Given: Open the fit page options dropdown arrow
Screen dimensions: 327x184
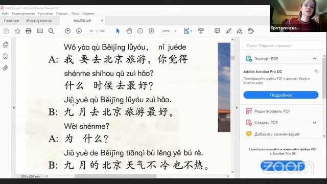Looking at the screenshot, I should point(191,31).
